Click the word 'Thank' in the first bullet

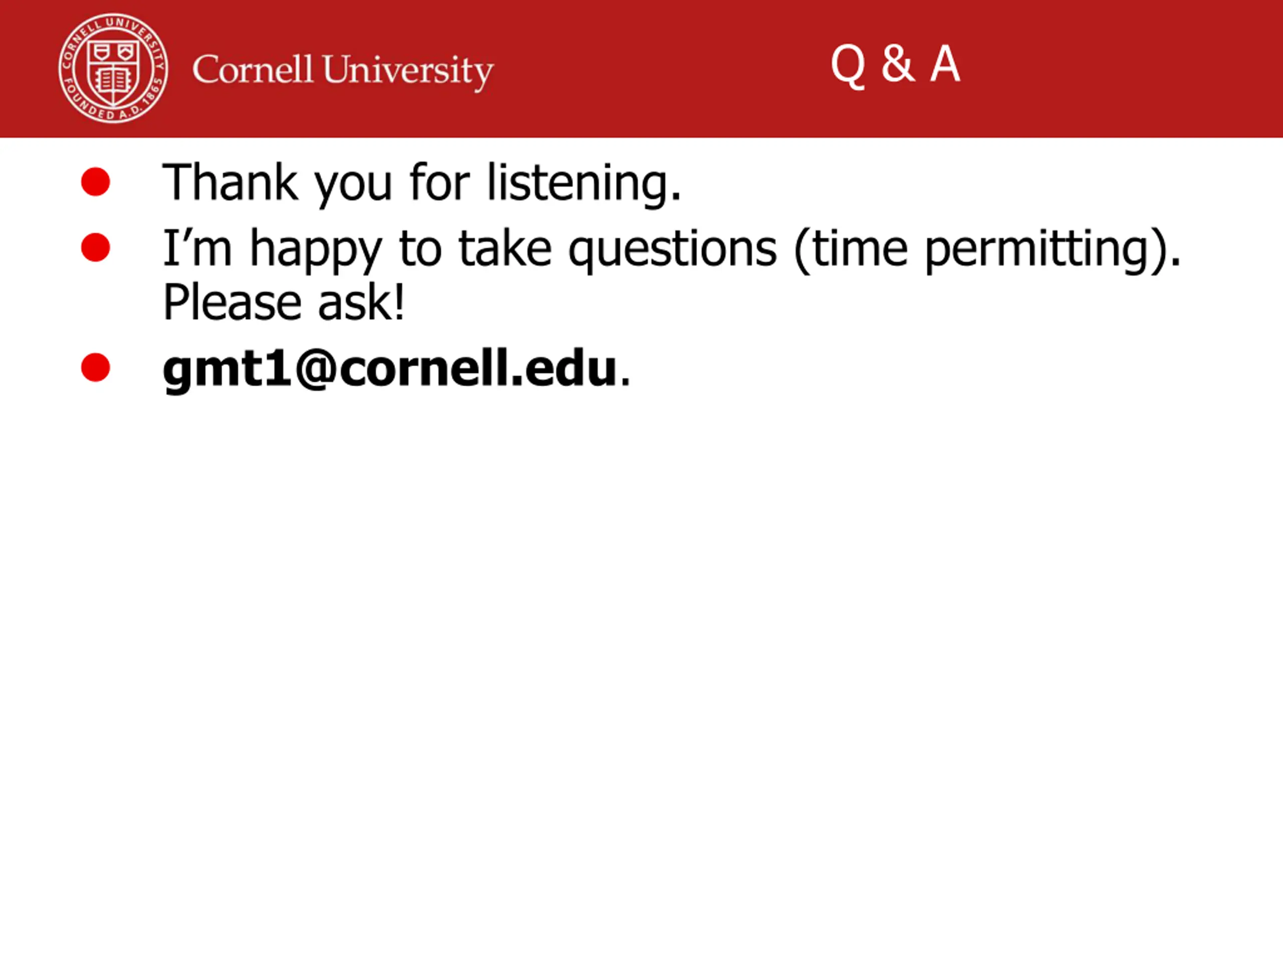click(x=230, y=182)
